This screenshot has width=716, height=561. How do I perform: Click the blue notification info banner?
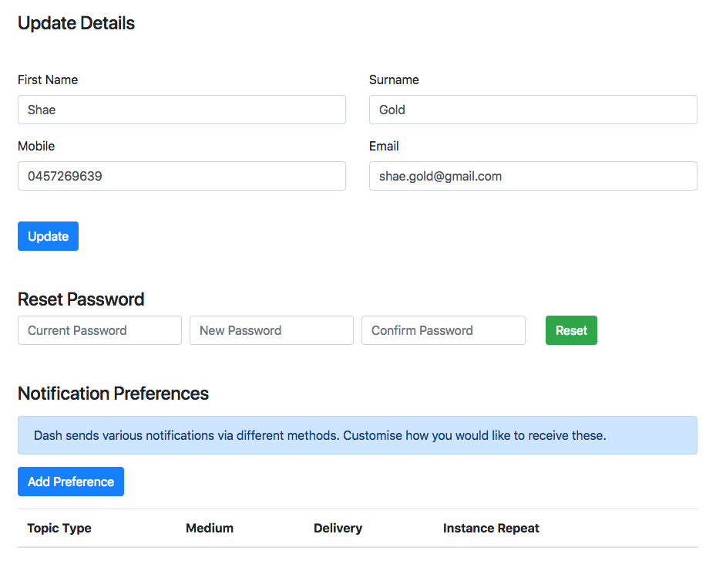[358, 435]
